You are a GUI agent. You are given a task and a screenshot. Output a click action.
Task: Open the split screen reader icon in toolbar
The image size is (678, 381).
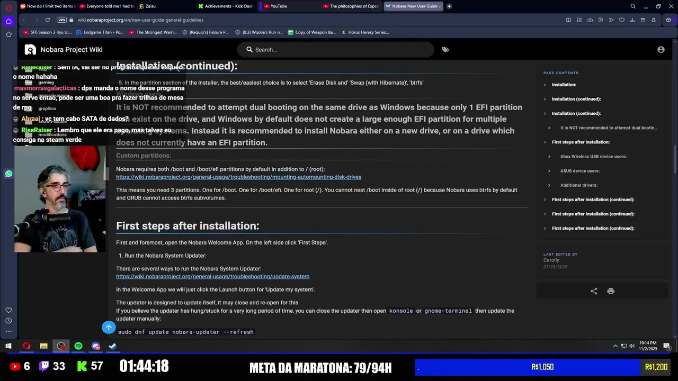point(568,20)
